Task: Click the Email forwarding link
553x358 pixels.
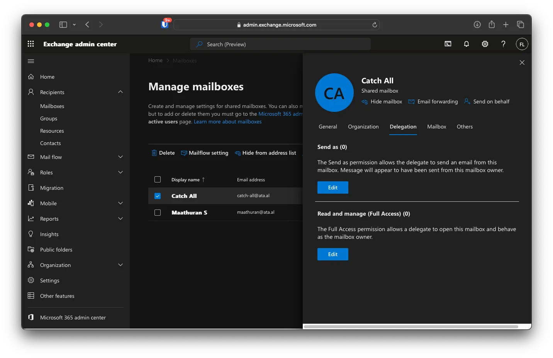Action: click(x=433, y=101)
